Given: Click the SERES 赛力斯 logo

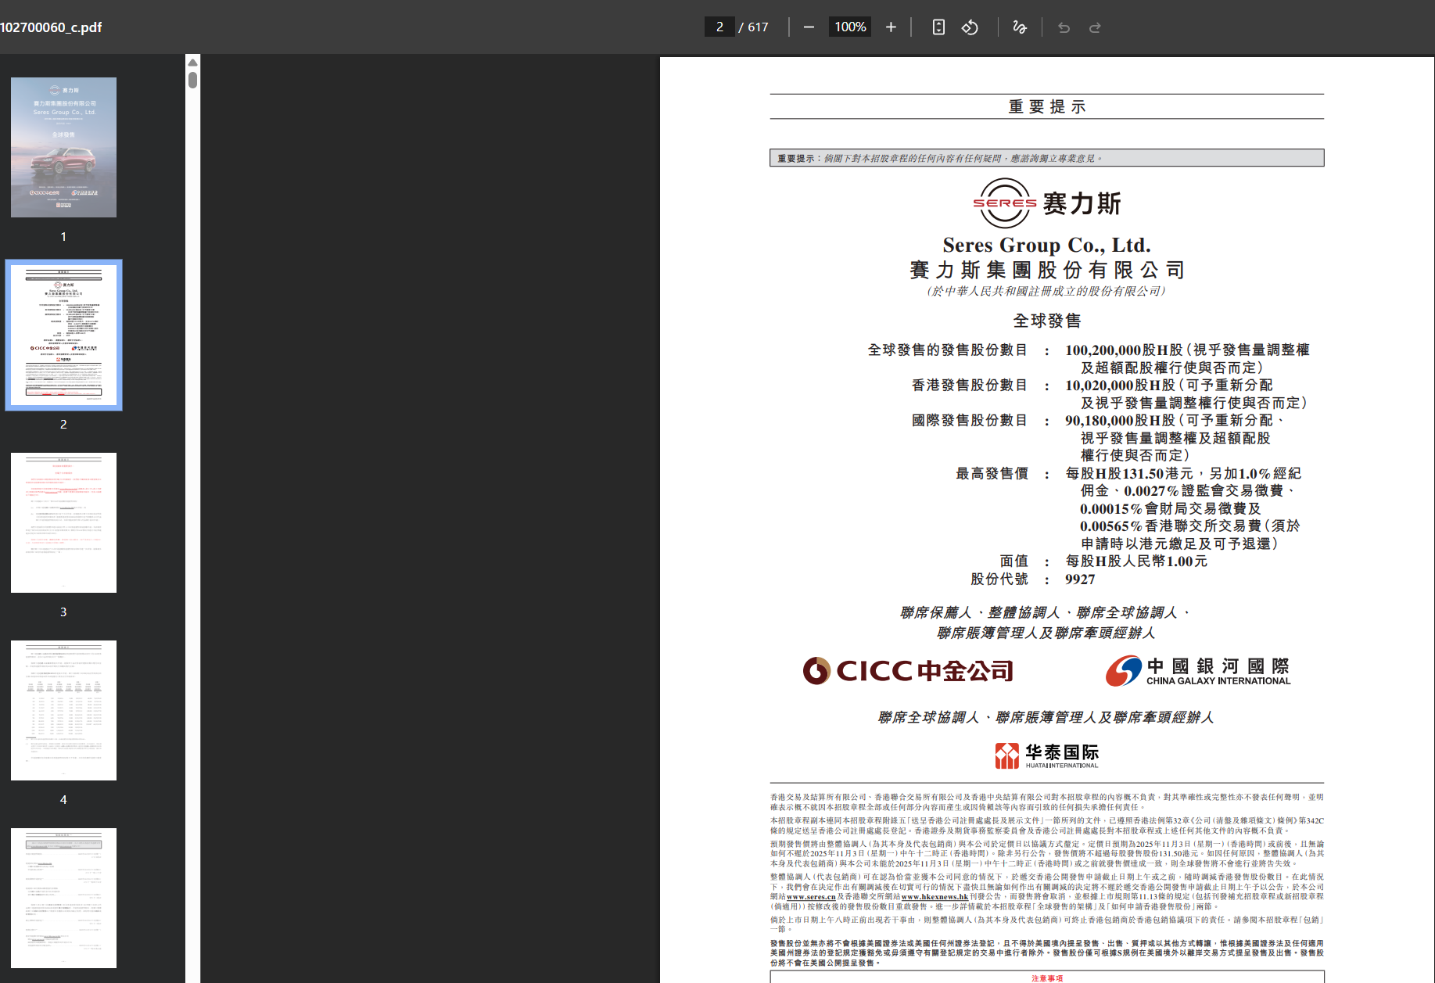Looking at the screenshot, I should click(1046, 203).
